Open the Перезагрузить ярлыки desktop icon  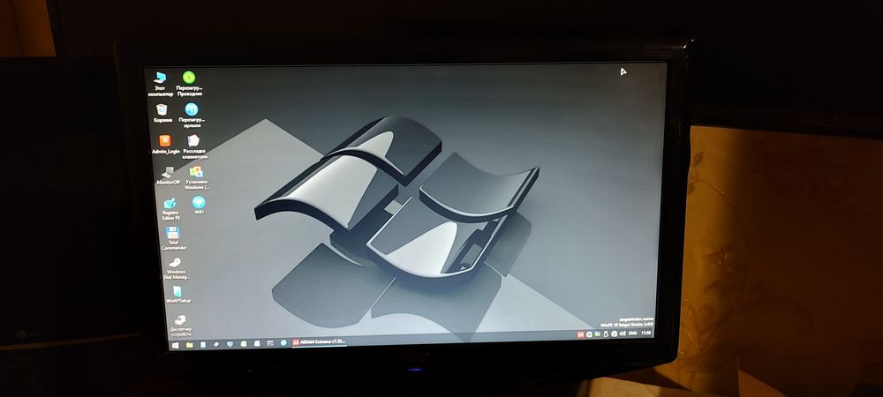192,116
